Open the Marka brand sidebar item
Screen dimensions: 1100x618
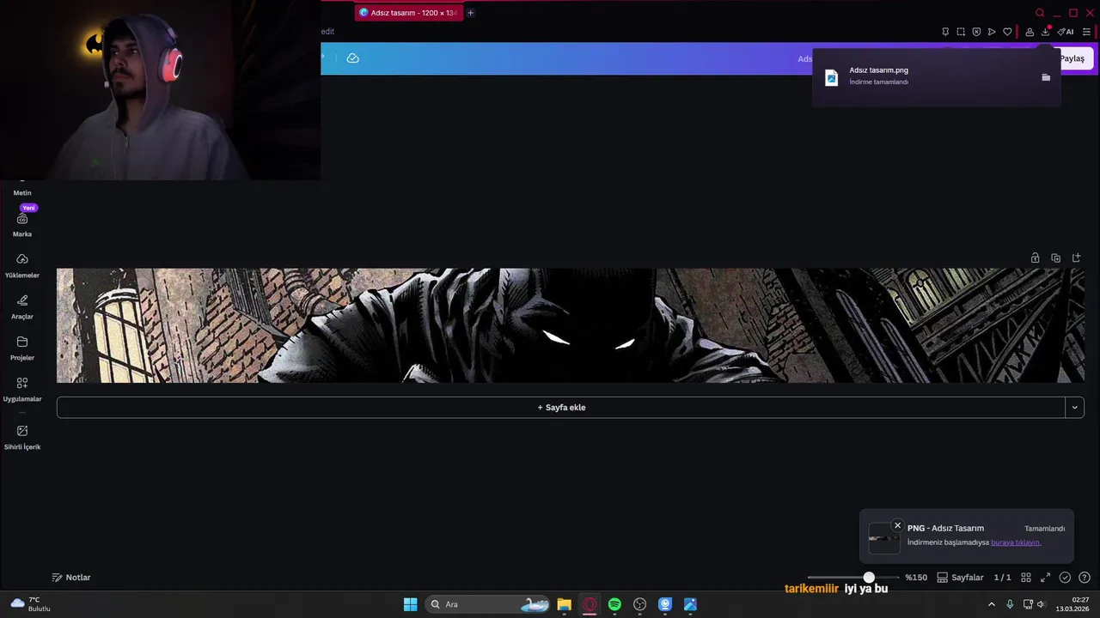[x=22, y=225]
